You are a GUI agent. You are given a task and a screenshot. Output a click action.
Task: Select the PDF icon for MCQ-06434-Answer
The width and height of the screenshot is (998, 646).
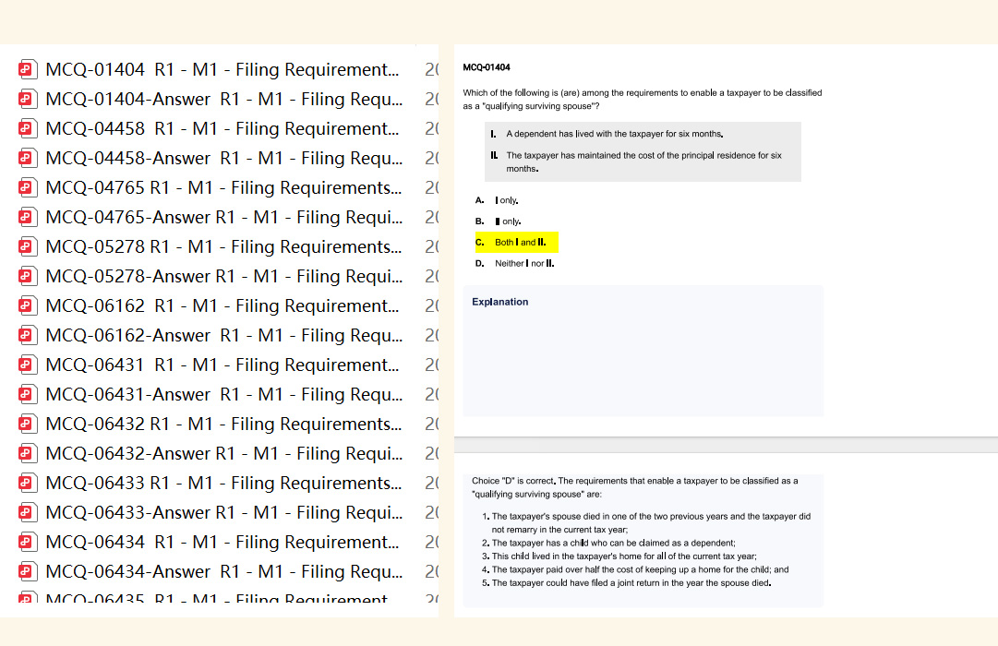click(x=27, y=572)
